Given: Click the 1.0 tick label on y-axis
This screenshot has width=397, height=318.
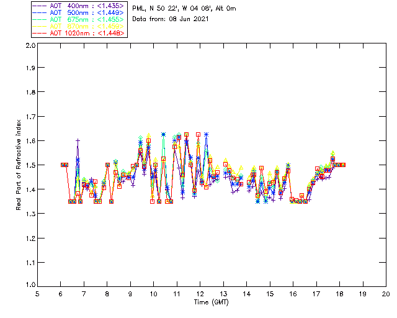Looking at the screenshot, I should click(x=30, y=286).
